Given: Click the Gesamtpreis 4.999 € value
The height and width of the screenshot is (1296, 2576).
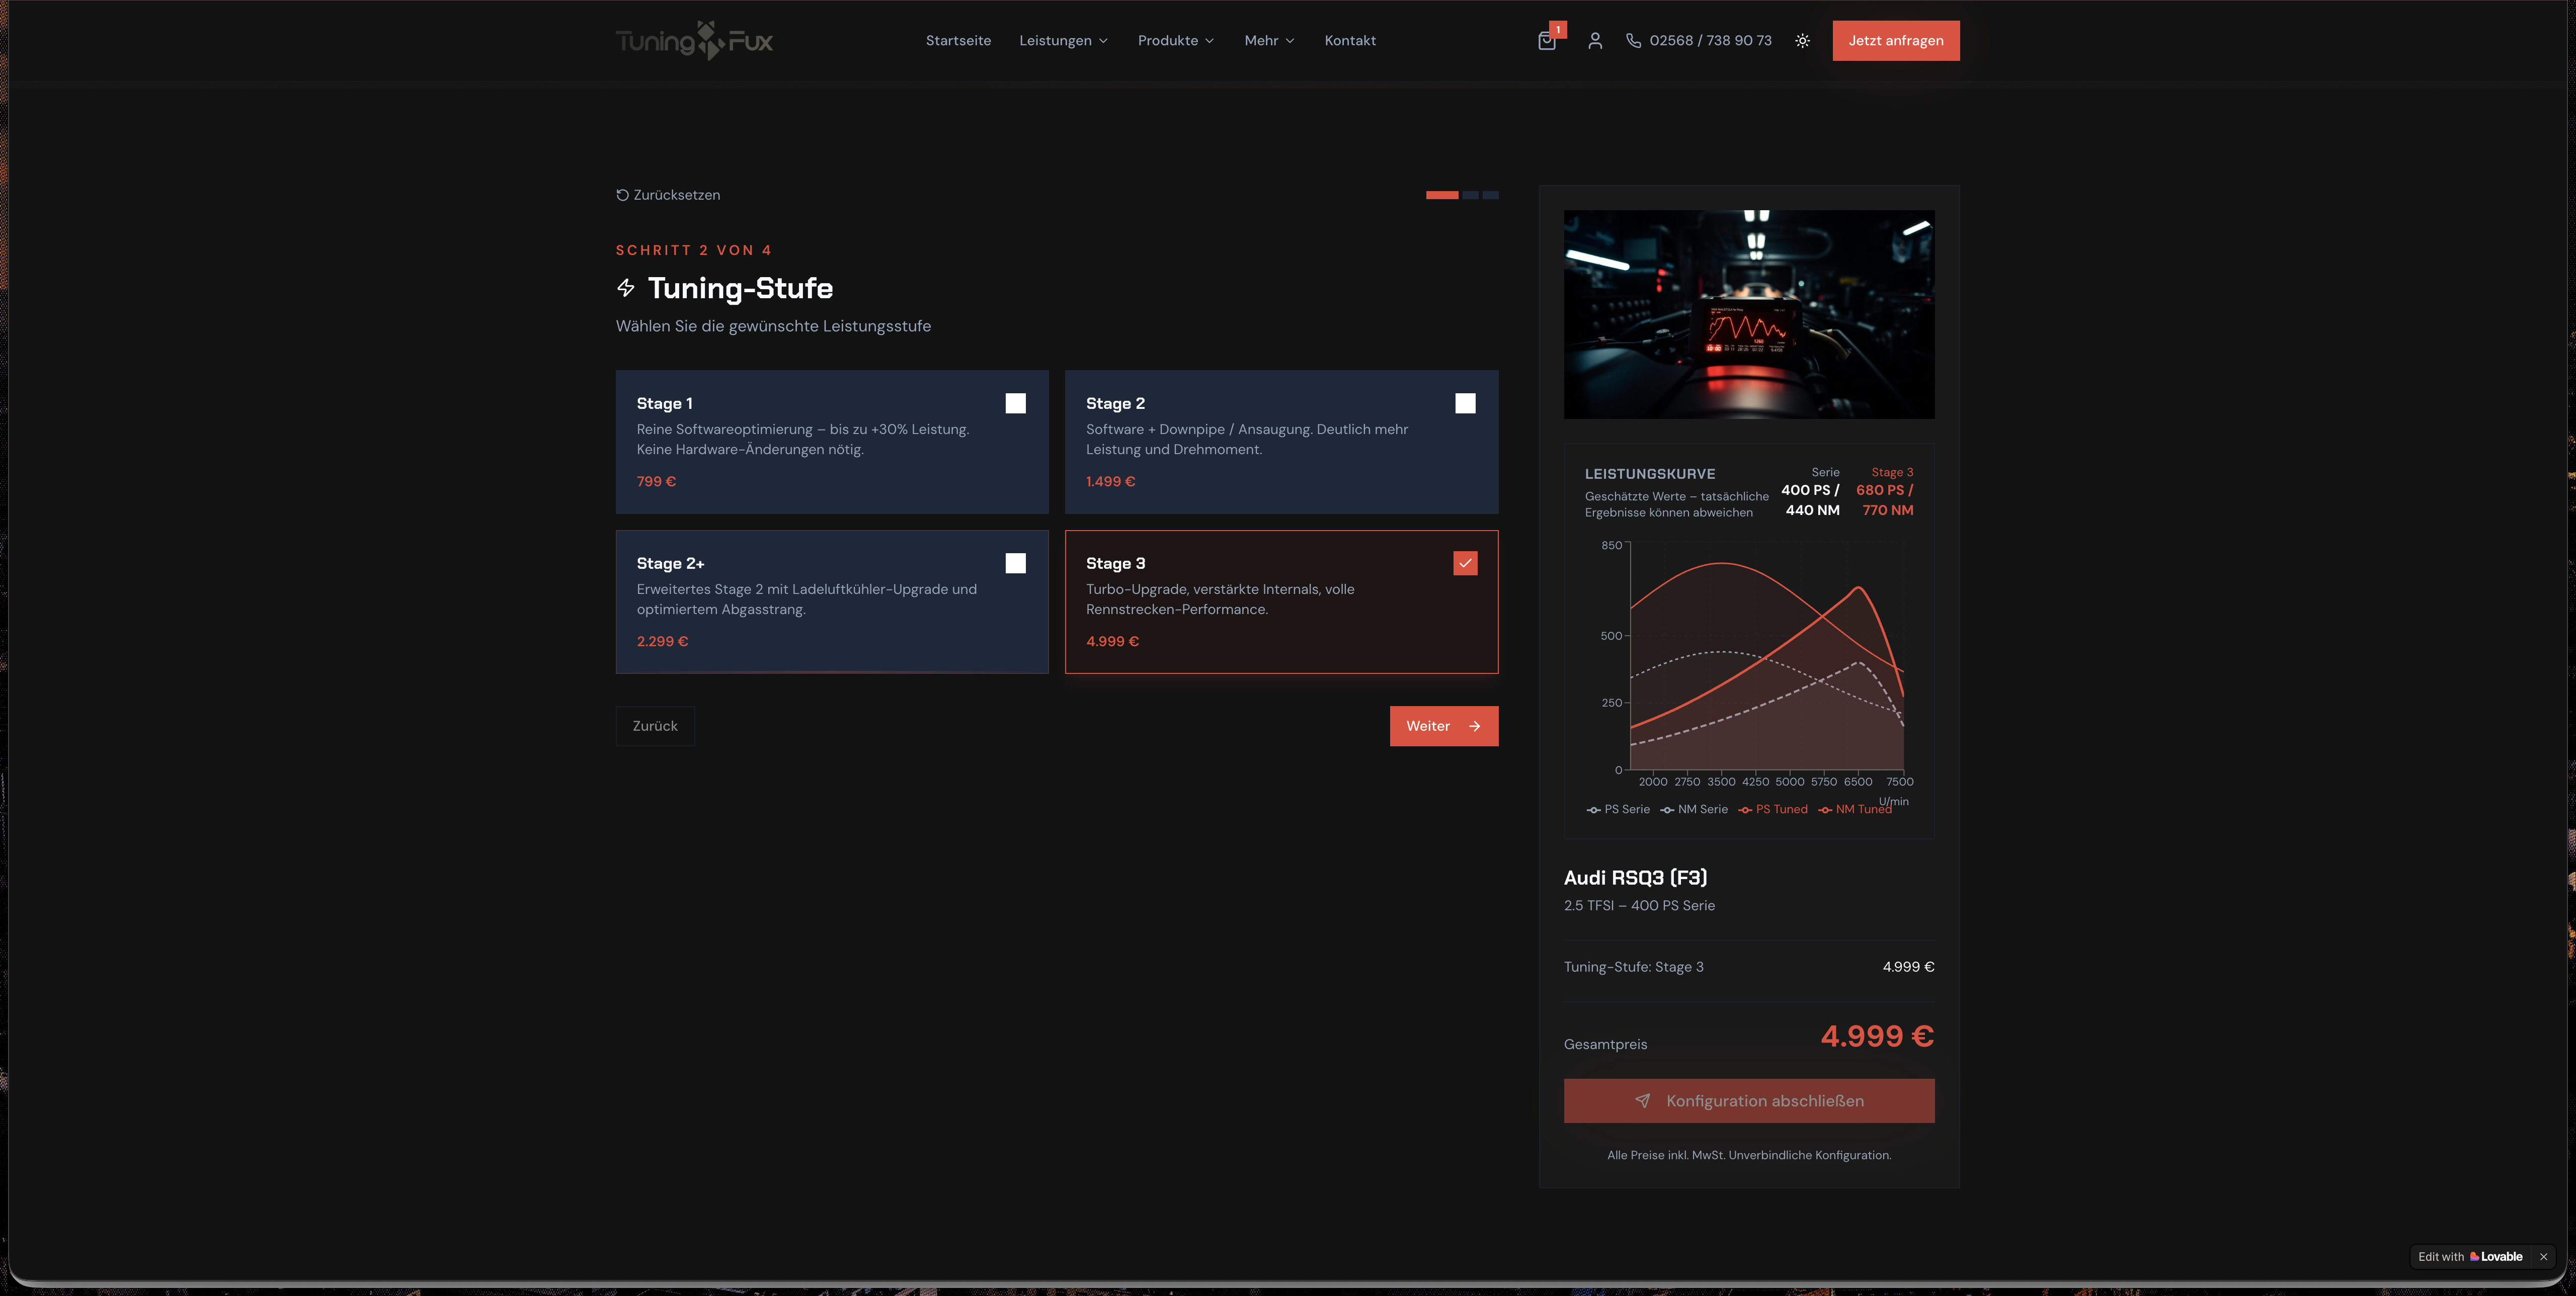Looking at the screenshot, I should pos(1877,1036).
